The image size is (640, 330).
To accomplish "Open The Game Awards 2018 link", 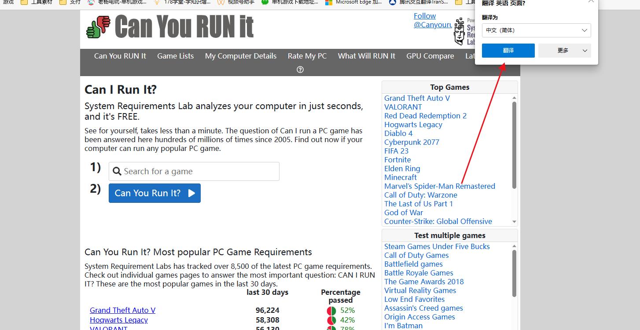I will click(424, 282).
